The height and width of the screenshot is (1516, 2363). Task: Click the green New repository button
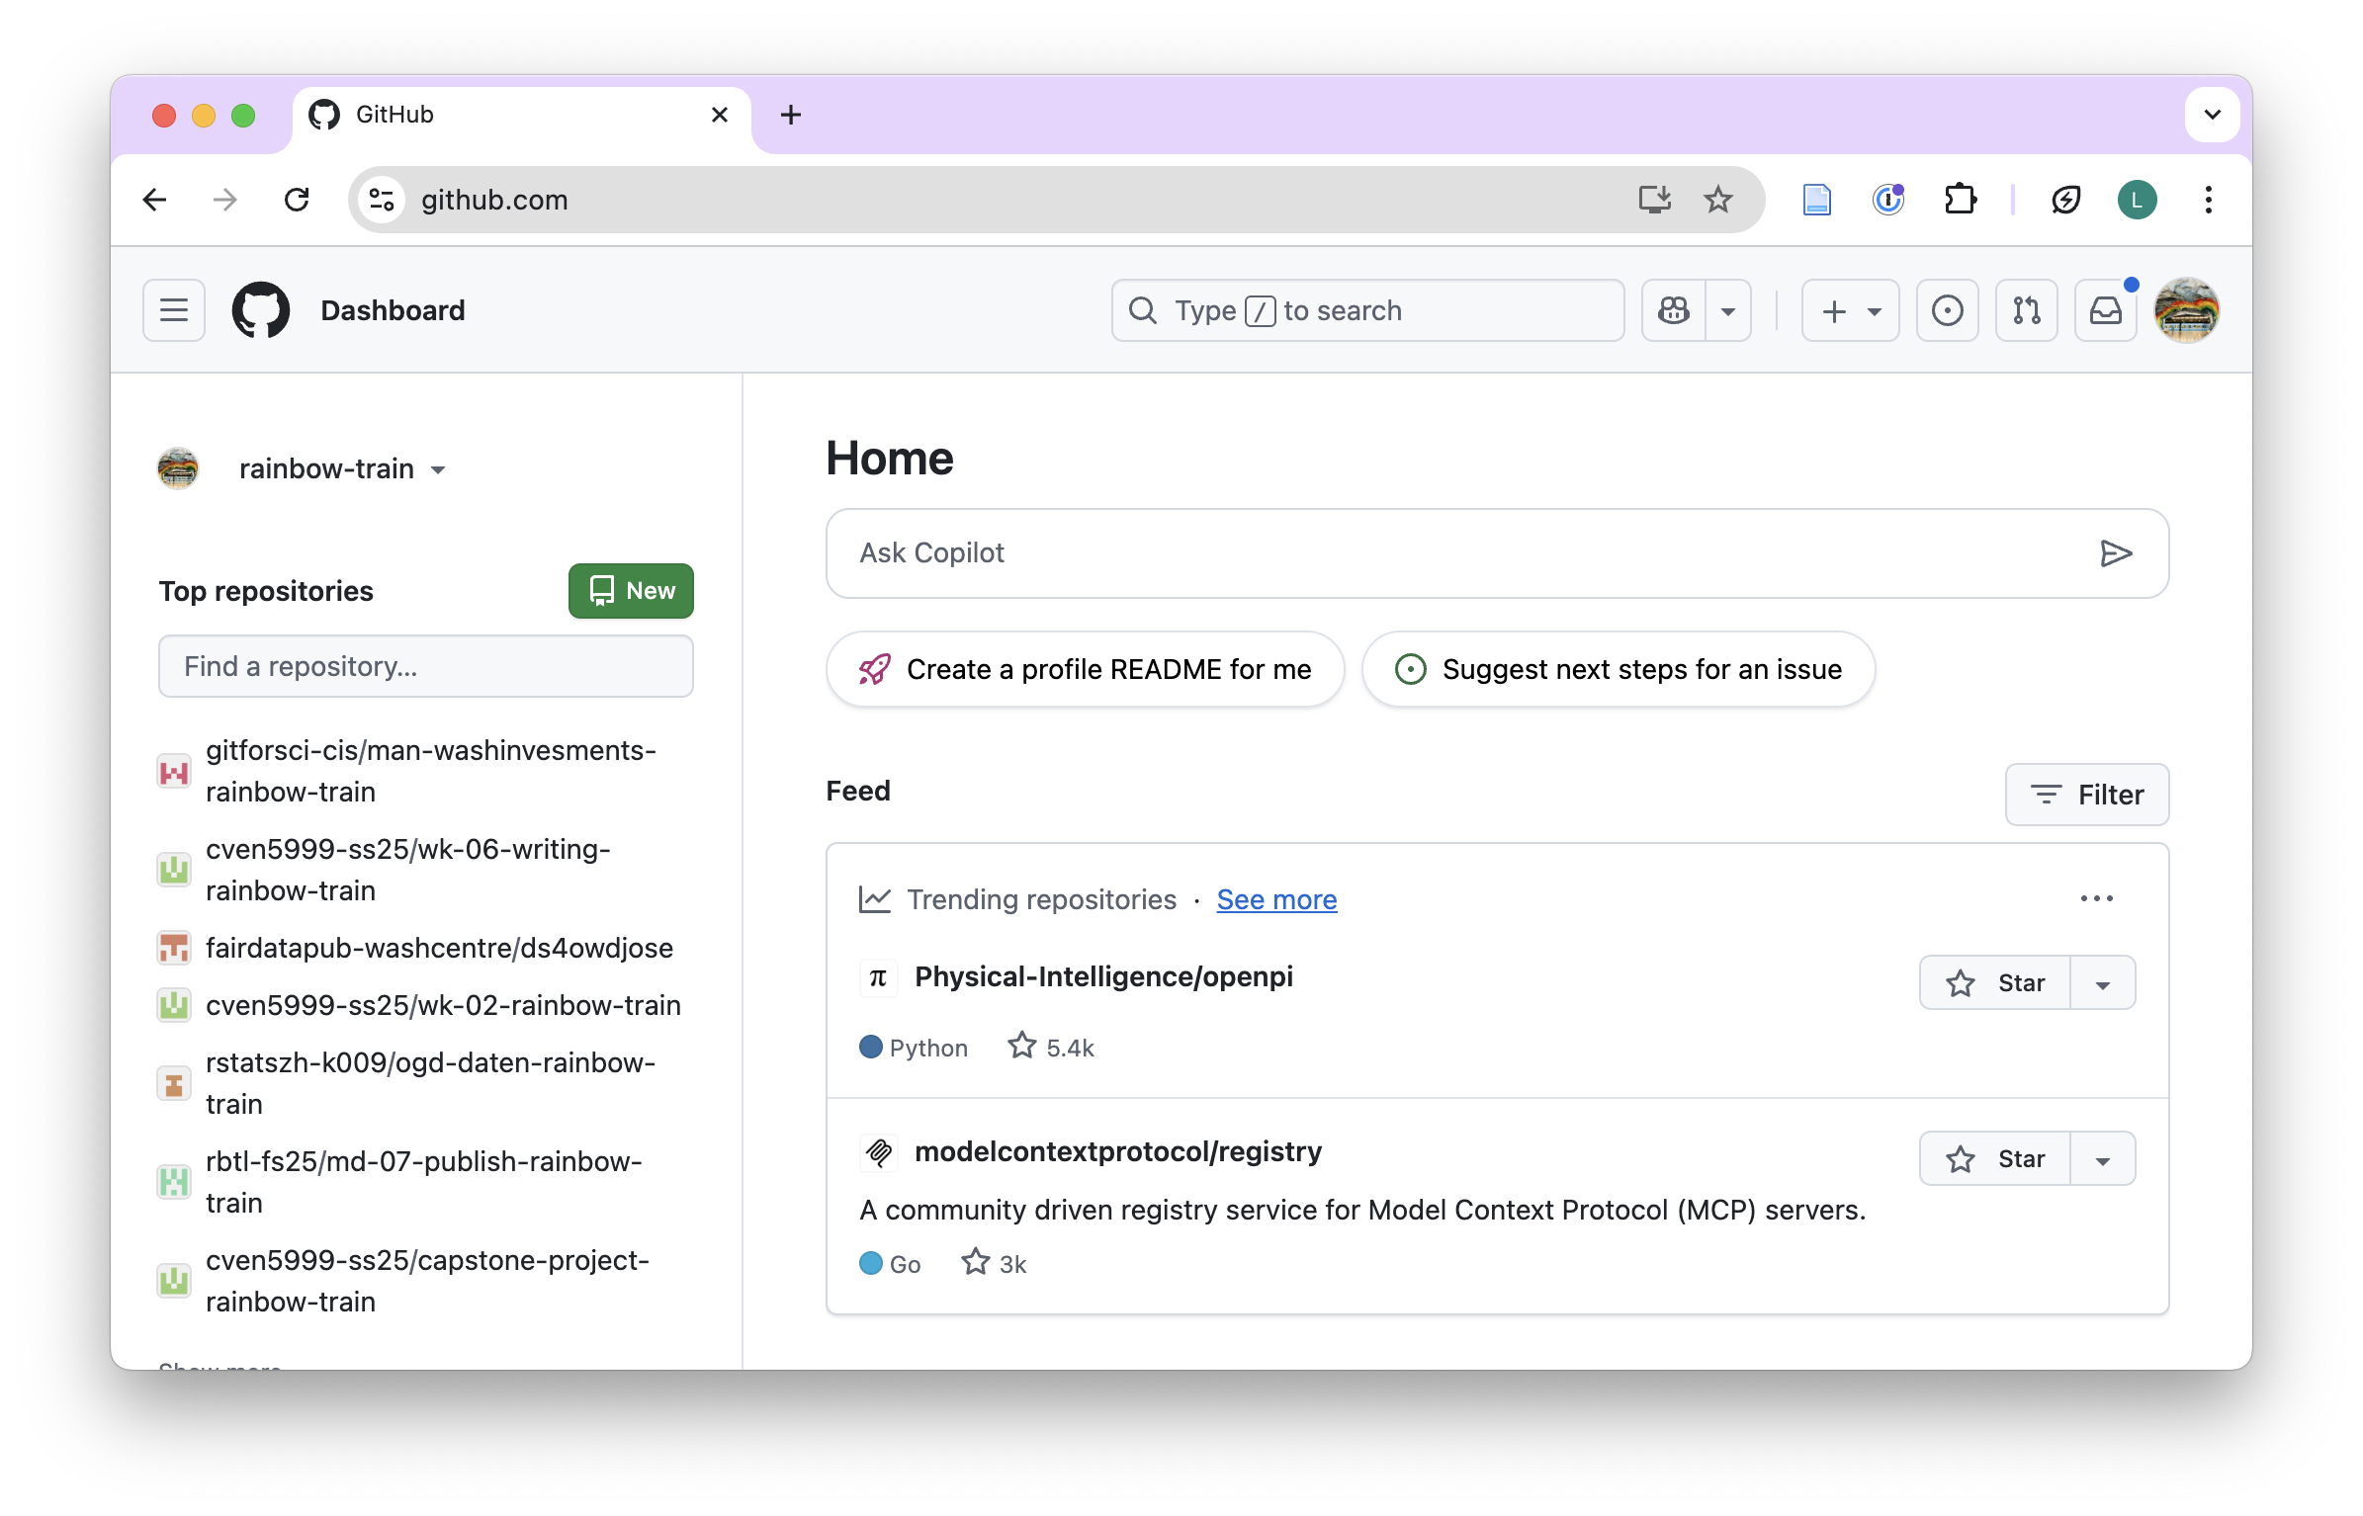tap(631, 591)
